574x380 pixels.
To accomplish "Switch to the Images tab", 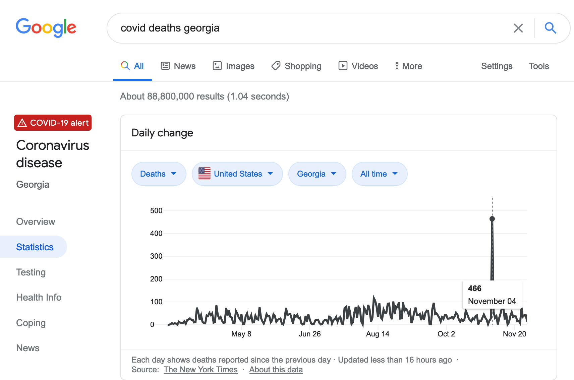I will coord(233,66).
